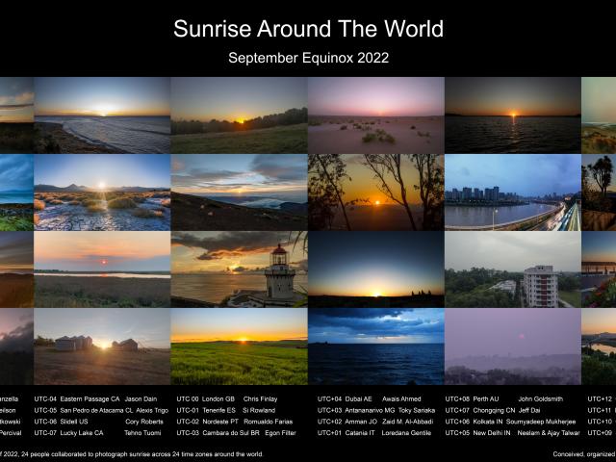Select the 'Kolkata IN' location text
Image resolution: width=616 pixels, height=462 pixels.
[488, 422]
